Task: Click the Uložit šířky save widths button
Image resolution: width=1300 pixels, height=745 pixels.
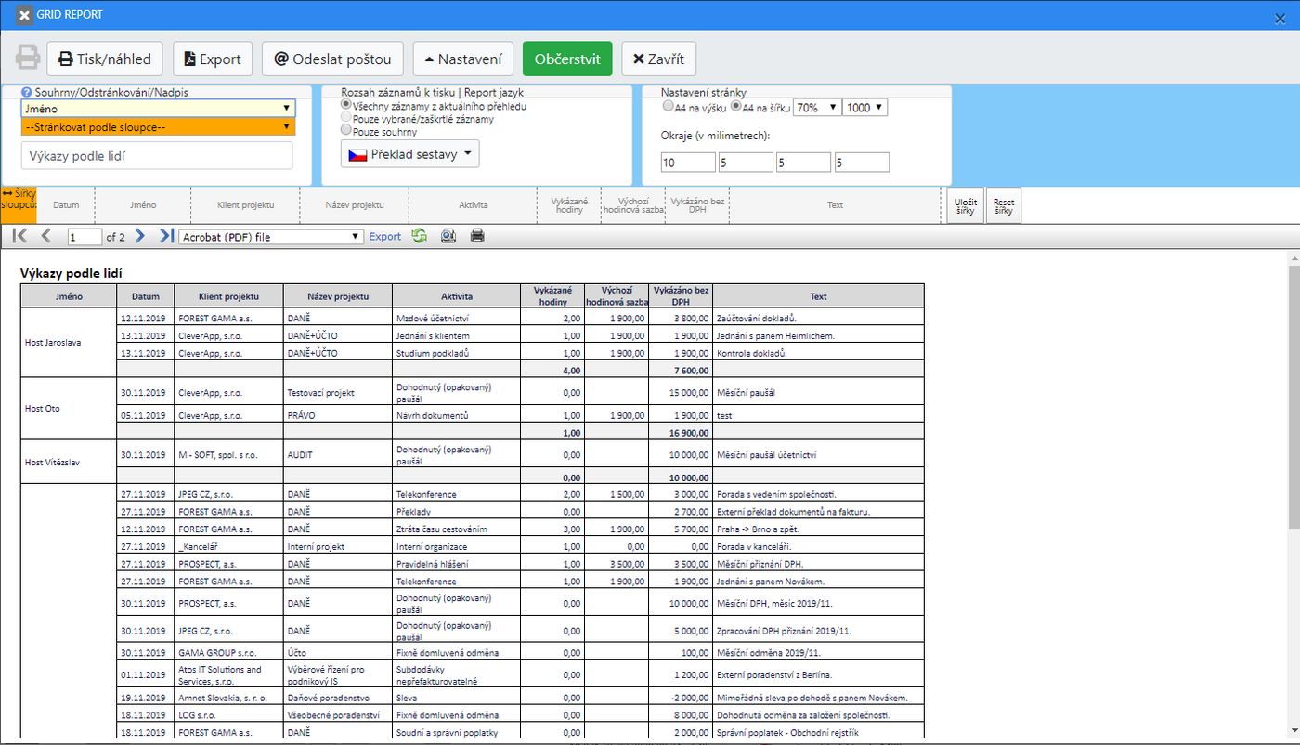Action: (x=966, y=205)
